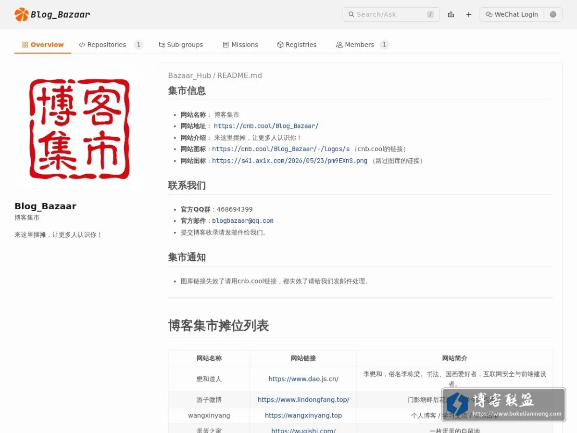
Task: Click the Blog_Bazaar orange logo icon
Action: tap(22, 14)
